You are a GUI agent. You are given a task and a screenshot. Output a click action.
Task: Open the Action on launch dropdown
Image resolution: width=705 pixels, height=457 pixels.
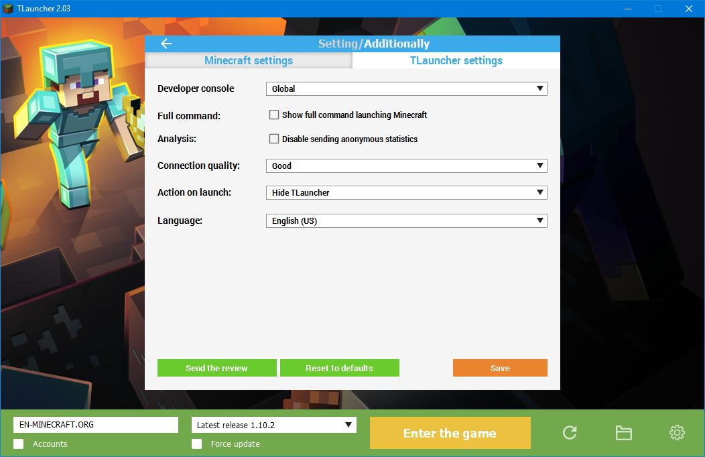(407, 192)
